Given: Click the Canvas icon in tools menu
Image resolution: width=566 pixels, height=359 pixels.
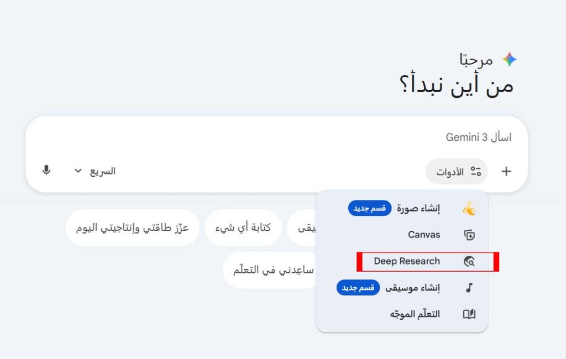Looking at the screenshot, I should (469, 235).
